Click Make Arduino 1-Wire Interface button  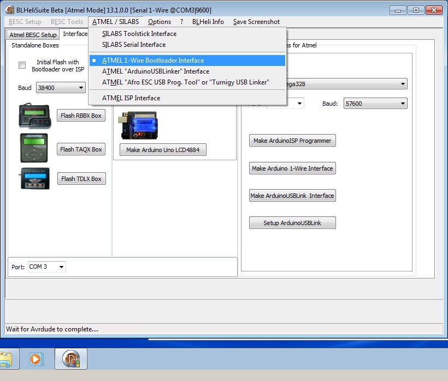[x=292, y=168]
